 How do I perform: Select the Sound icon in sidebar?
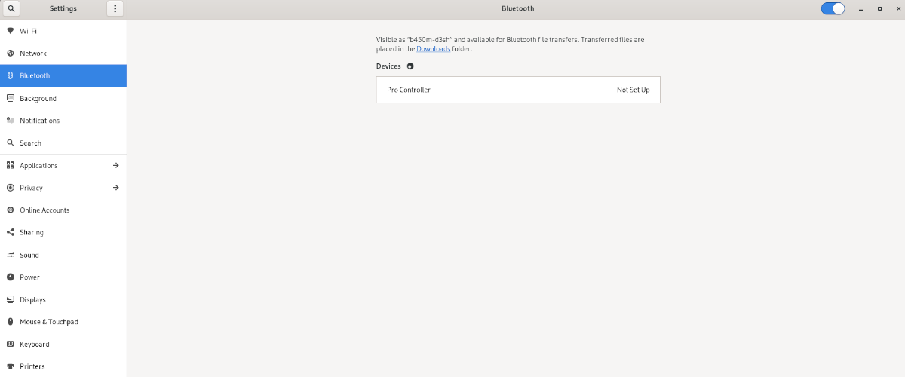(11, 255)
